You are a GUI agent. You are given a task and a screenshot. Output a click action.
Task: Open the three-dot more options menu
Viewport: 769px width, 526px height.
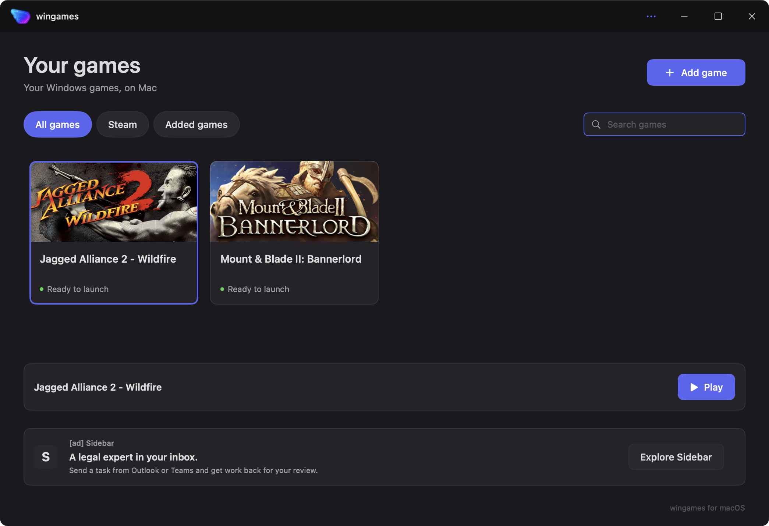(x=651, y=16)
